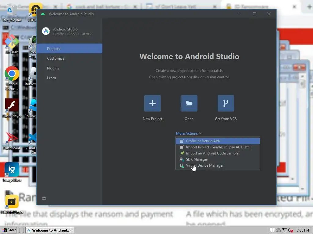The width and height of the screenshot is (313, 234).
Task: Select the Projects sidebar tab
Action: (x=69, y=48)
